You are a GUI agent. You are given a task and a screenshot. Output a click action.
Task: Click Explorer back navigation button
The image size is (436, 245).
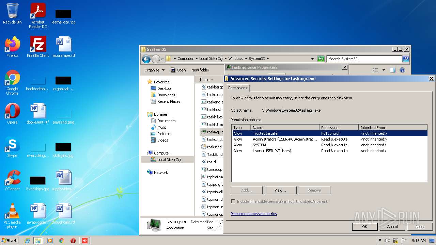click(x=146, y=59)
